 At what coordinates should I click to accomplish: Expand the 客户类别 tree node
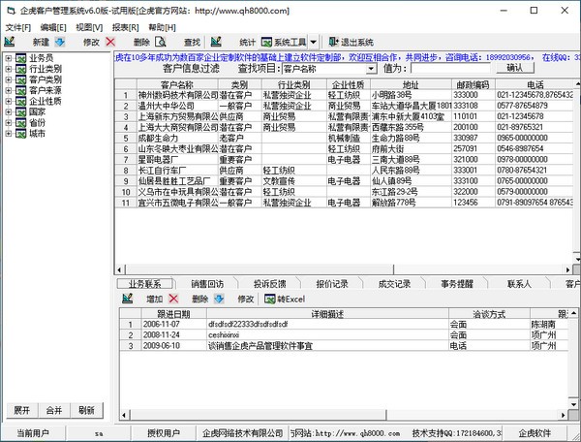(x=9, y=79)
